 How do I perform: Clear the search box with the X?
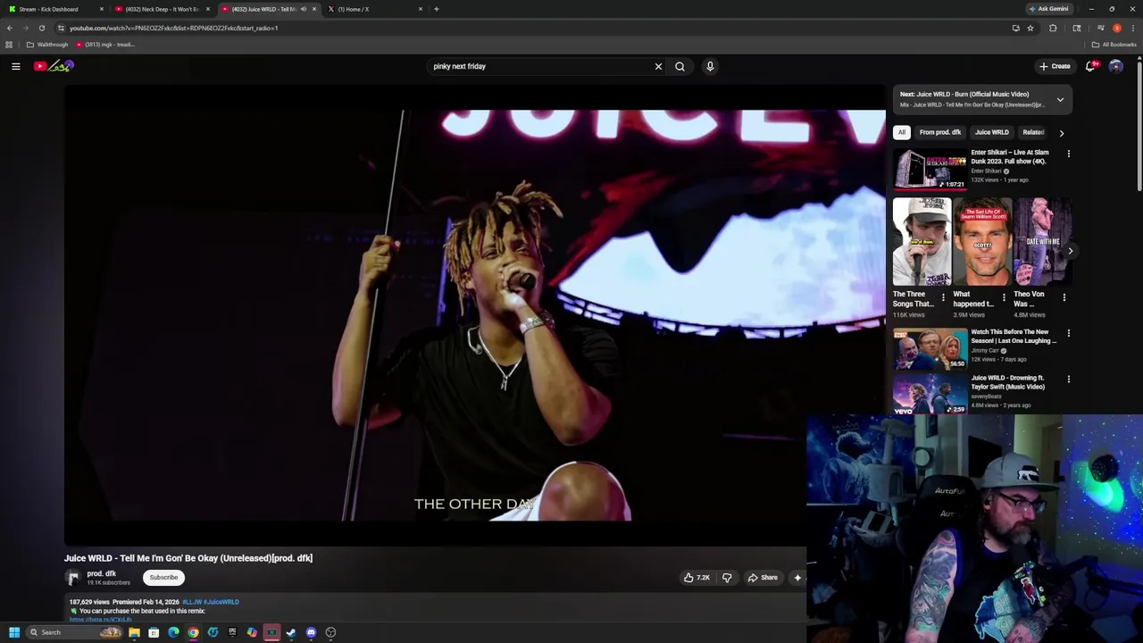(x=658, y=66)
